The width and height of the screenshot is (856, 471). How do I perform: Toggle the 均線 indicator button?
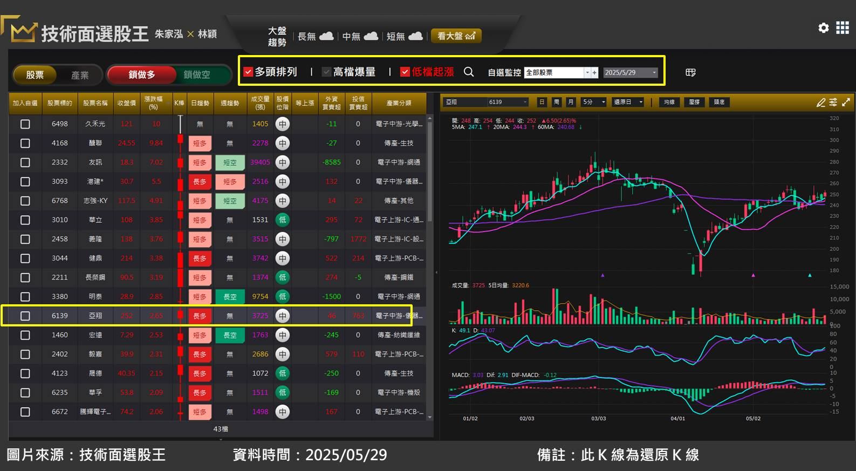[x=669, y=102]
